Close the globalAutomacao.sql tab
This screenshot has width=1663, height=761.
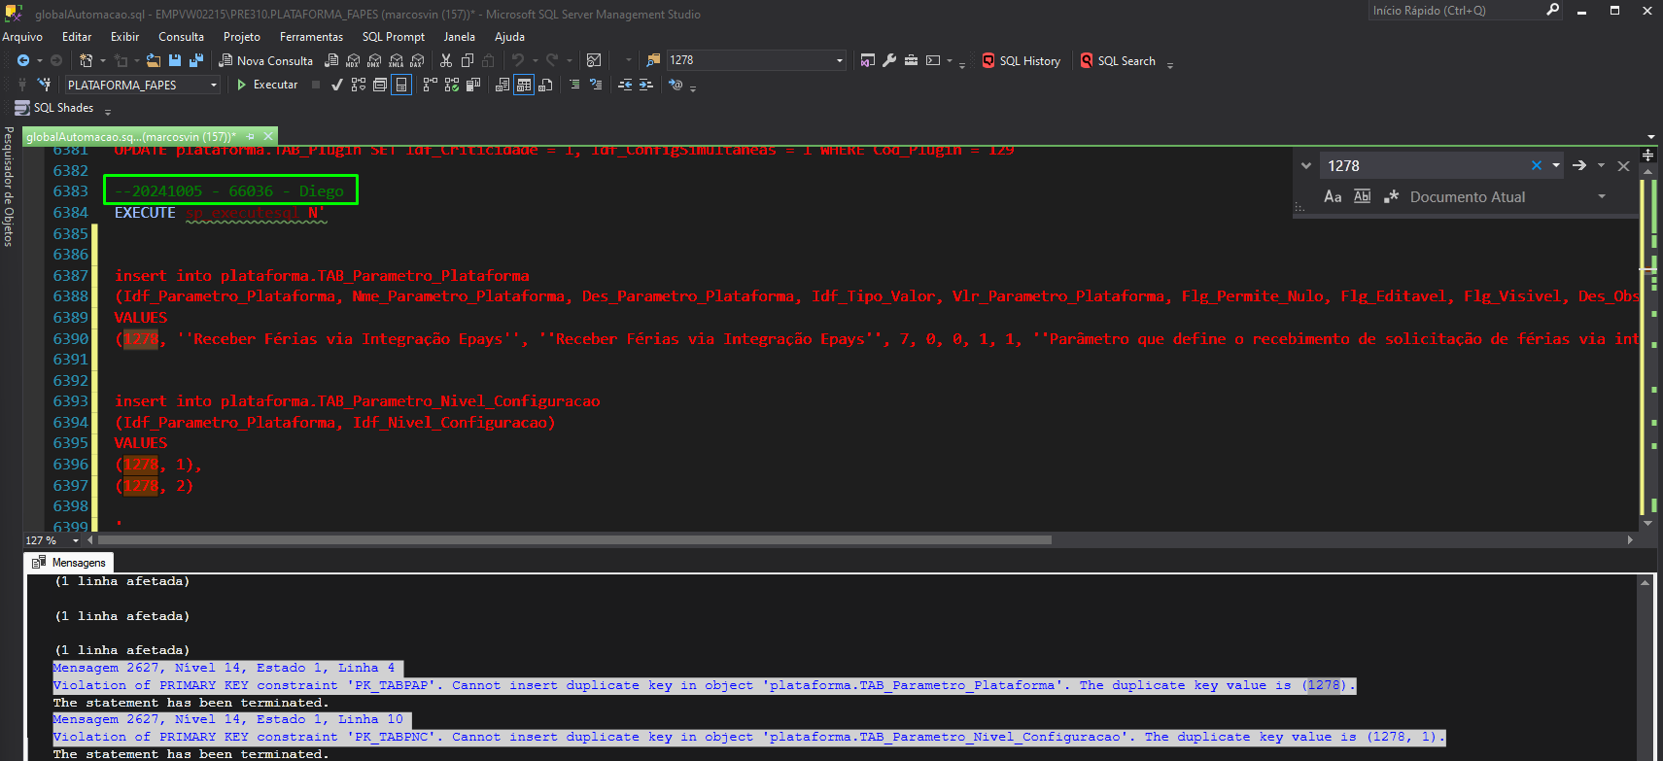point(268,136)
